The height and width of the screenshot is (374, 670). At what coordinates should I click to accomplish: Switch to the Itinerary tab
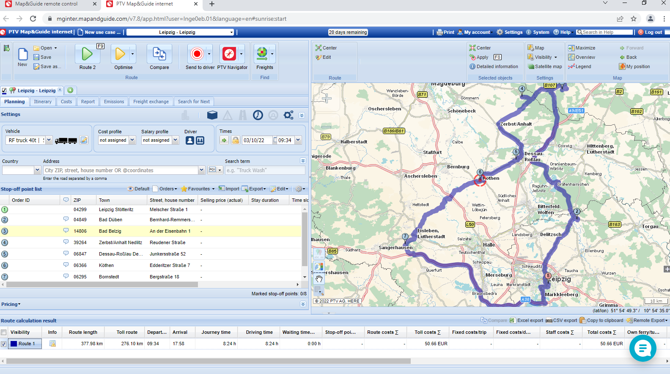tap(43, 102)
